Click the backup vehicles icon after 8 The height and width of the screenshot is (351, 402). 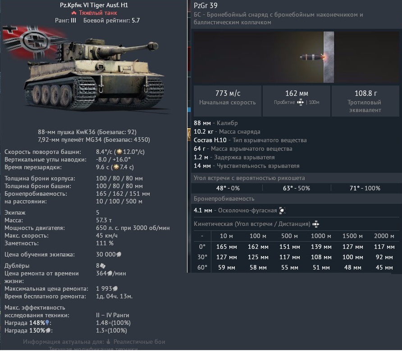[x=103, y=266]
